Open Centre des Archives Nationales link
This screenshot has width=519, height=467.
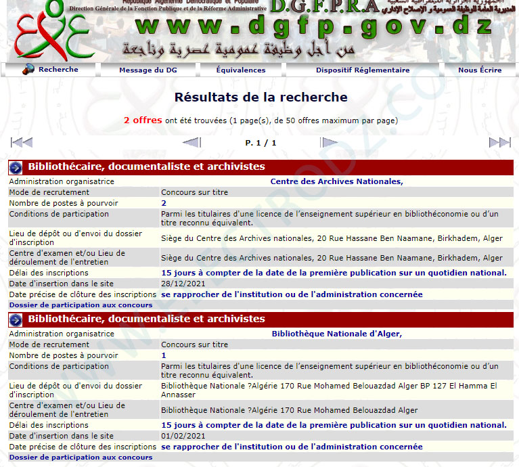click(336, 181)
